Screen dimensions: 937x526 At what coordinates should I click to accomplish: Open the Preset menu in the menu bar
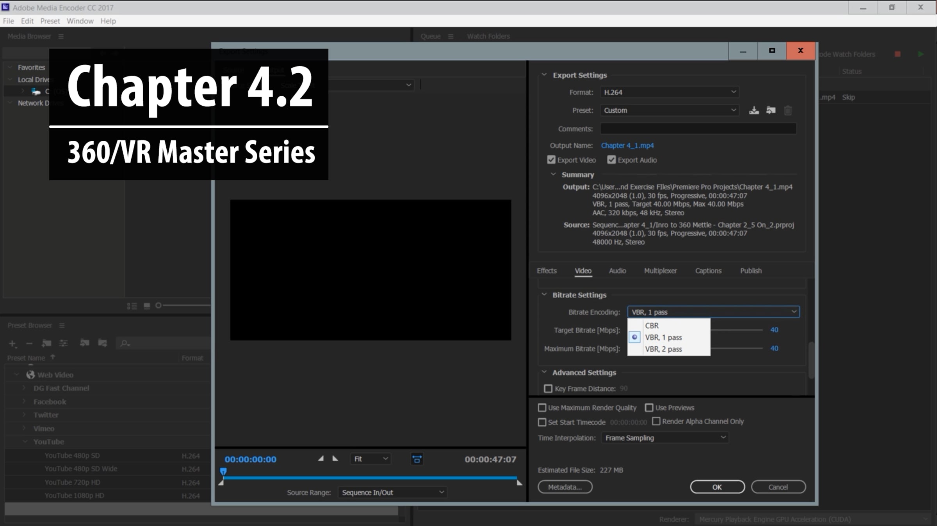click(x=50, y=21)
